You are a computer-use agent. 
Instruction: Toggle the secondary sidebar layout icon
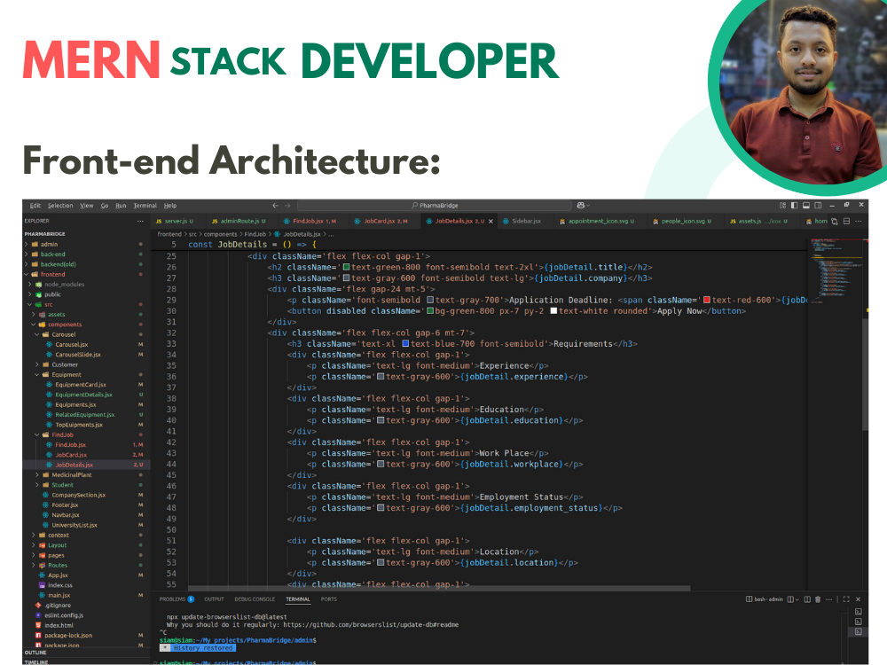point(818,206)
